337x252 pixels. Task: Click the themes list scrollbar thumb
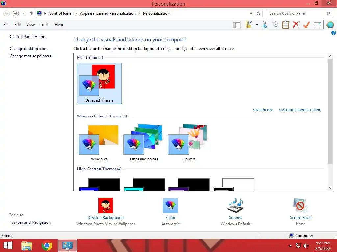click(330, 112)
